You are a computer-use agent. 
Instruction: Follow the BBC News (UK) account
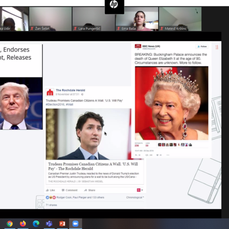click(x=202, y=47)
